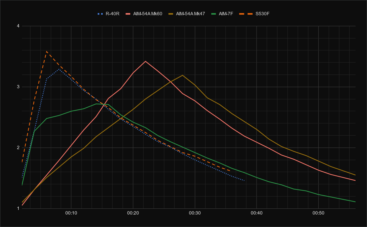Image resolution: width=367 pixels, height=227 pixels.
Task: Click the 00:40 x-axis label
Action: tap(256, 213)
